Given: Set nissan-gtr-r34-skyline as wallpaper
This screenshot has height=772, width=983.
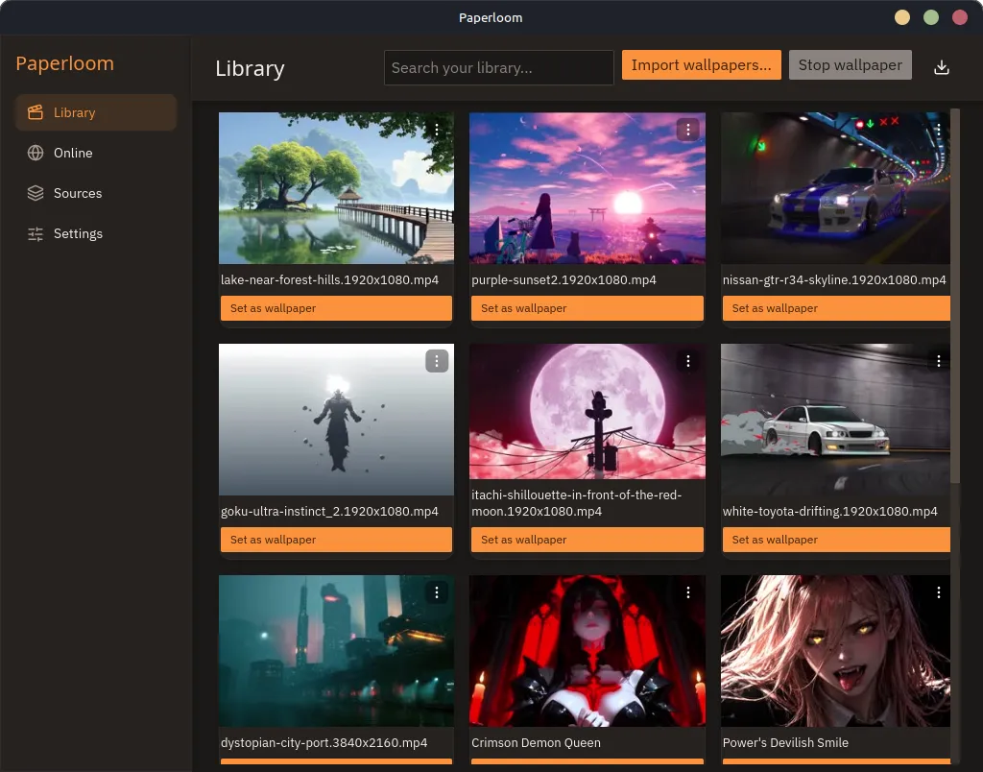Looking at the screenshot, I should pyautogui.click(x=836, y=308).
